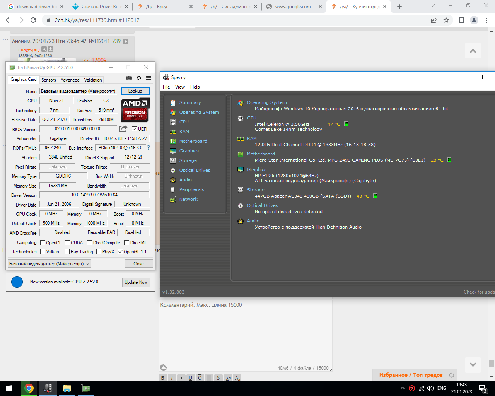Image resolution: width=495 pixels, height=396 pixels.
Task: Click the green CPU temperature indicator in Speccy
Action: [346, 124]
